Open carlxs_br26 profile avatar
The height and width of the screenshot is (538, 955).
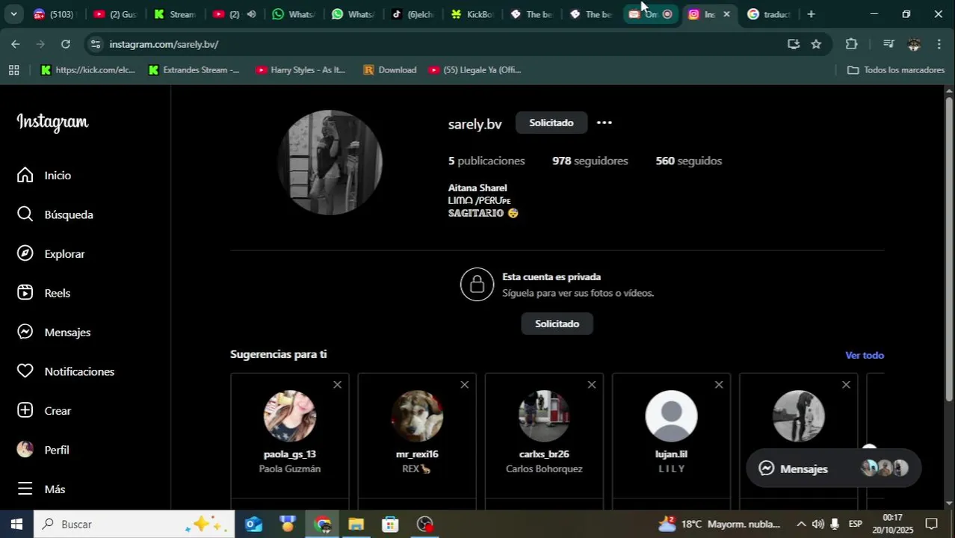[x=544, y=416]
